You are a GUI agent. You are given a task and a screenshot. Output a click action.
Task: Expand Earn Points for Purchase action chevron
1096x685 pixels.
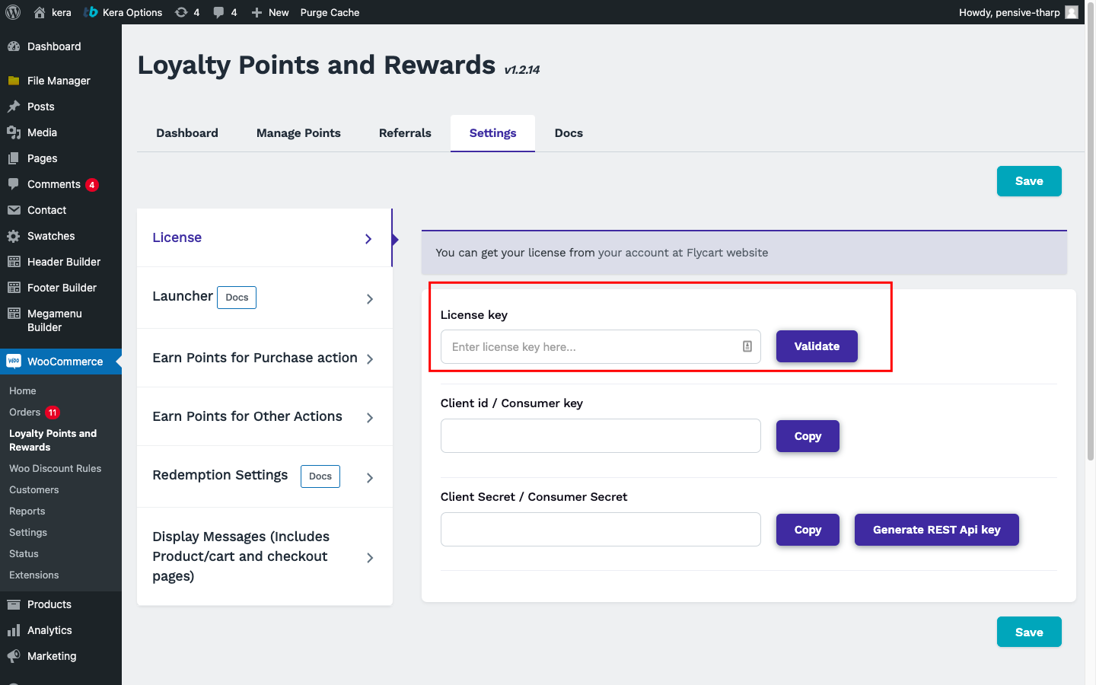click(x=370, y=359)
